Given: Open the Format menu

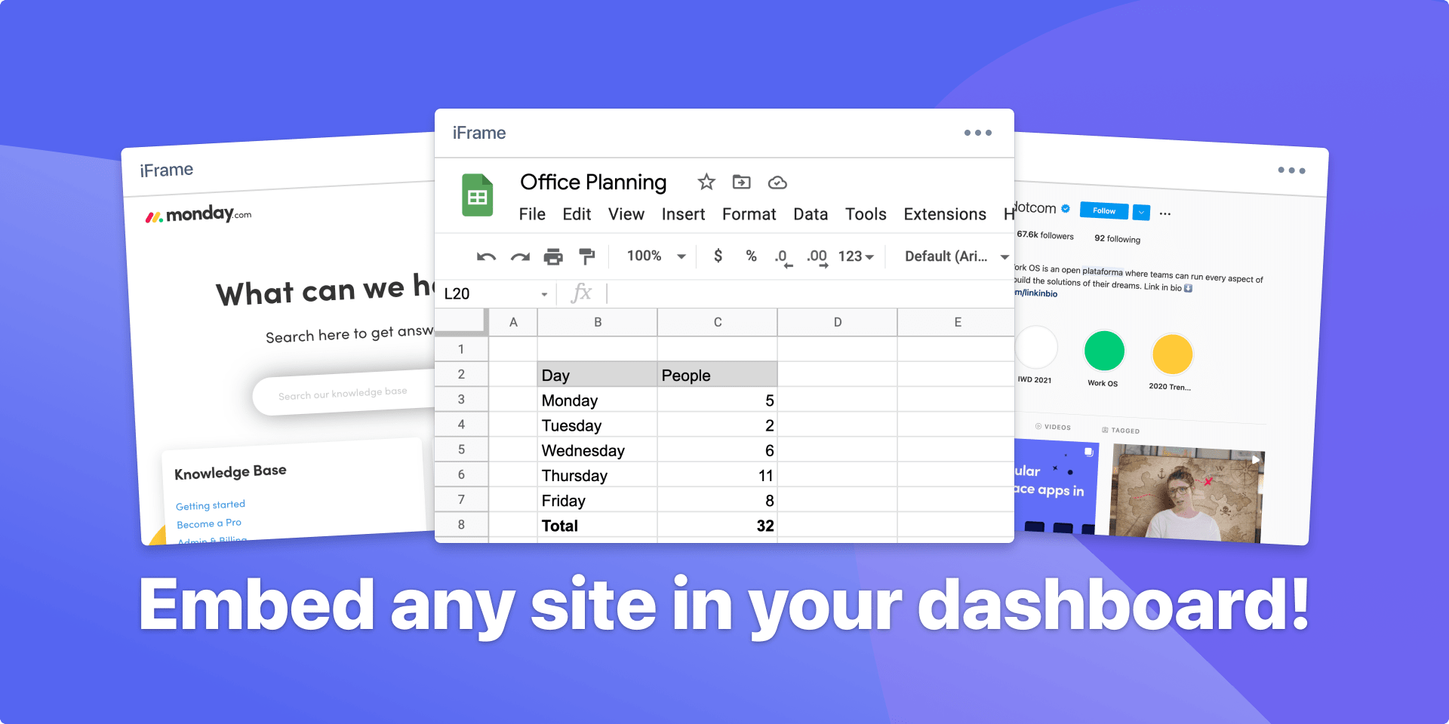Looking at the screenshot, I should click(x=749, y=214).
